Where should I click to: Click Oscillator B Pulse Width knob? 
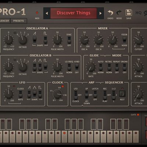click(57, 67)
